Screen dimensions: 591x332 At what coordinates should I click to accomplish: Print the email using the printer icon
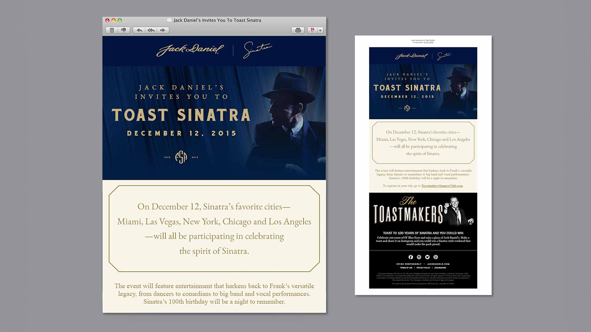298,30
